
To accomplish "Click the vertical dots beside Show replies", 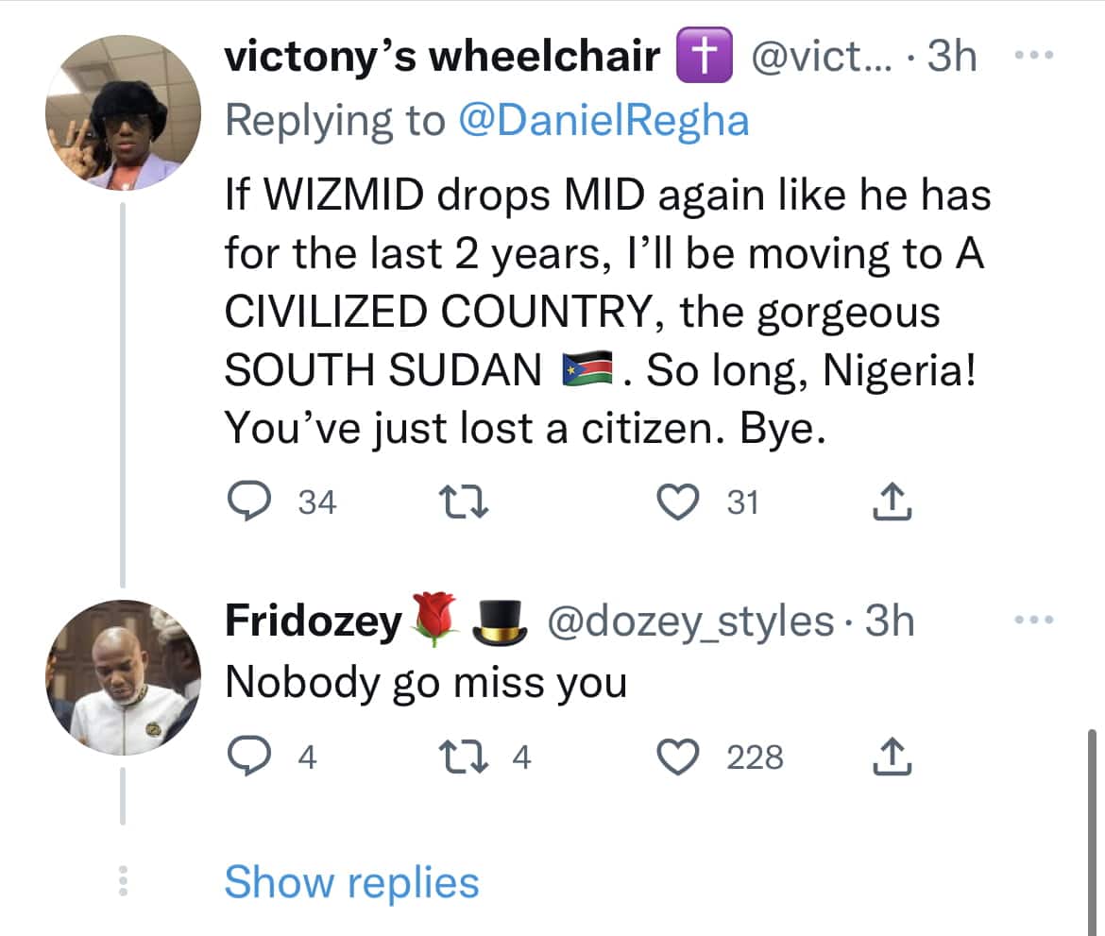I will tap(122, 882).
